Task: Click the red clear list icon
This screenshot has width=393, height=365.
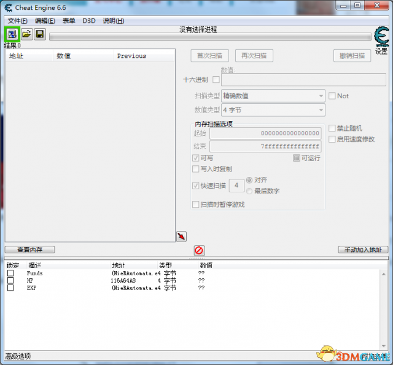Action: (x=199, y=250)
